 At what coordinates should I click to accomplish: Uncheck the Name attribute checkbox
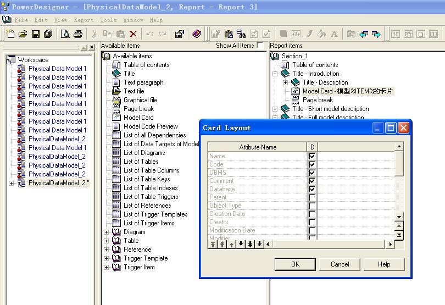pos(312,156)
